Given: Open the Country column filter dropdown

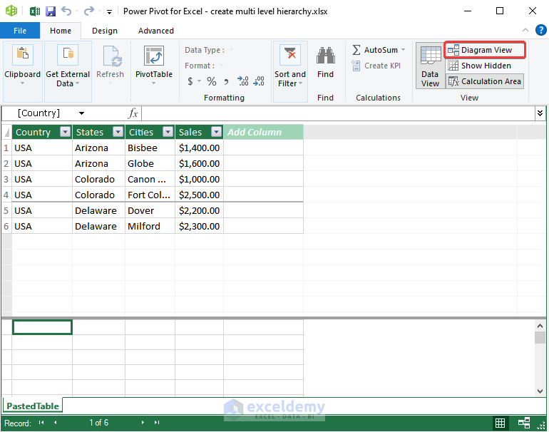Looking at the screenshot, I should pos(66,132).
